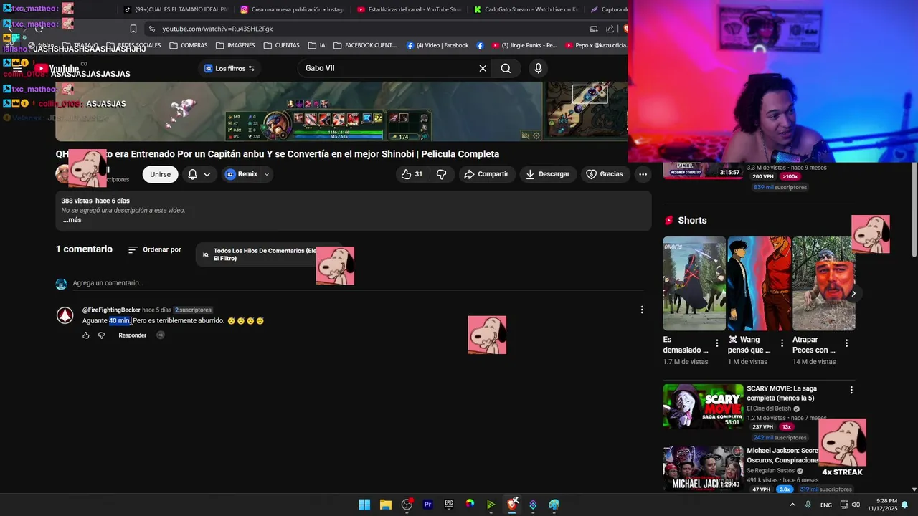This screenshot has width=918, height=516.
Task: Like the FireFightingBecker comment
Action: point(86,335)
